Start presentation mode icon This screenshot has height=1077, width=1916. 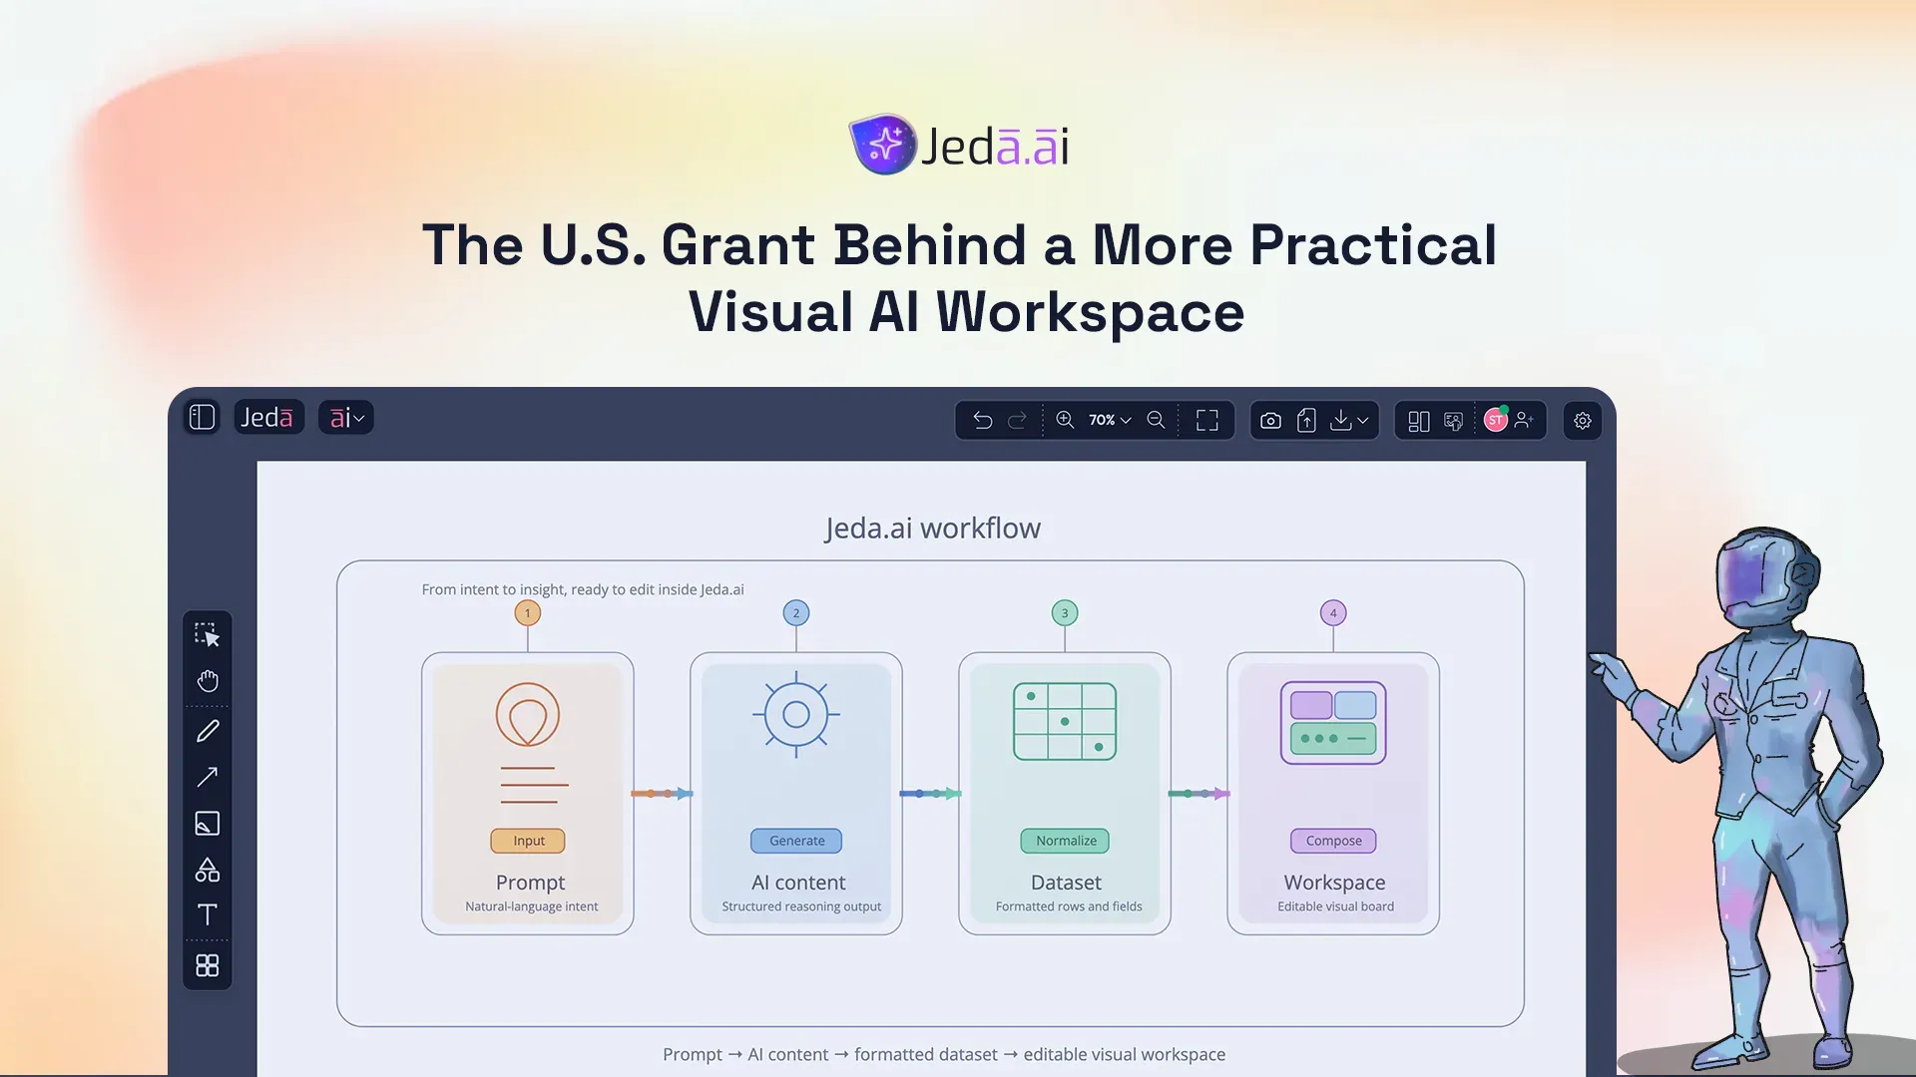pos(1453,421)
